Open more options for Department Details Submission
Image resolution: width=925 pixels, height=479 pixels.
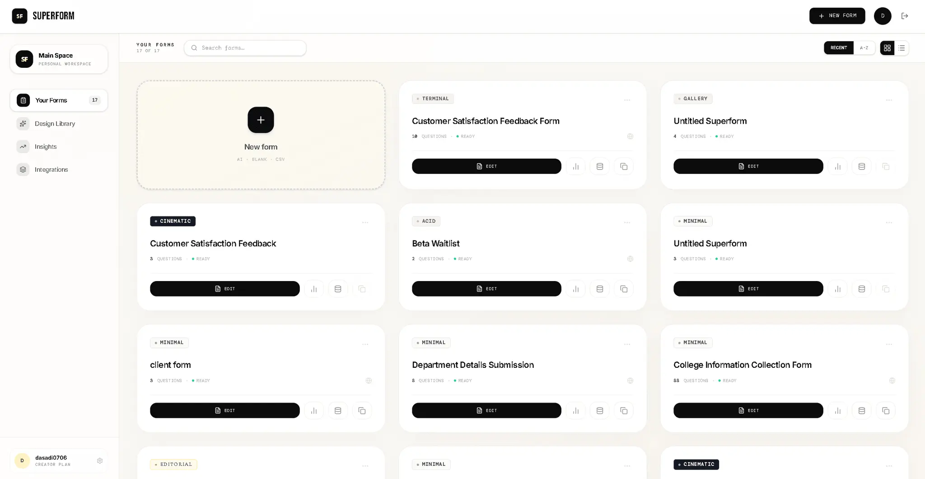click(627, 344)
